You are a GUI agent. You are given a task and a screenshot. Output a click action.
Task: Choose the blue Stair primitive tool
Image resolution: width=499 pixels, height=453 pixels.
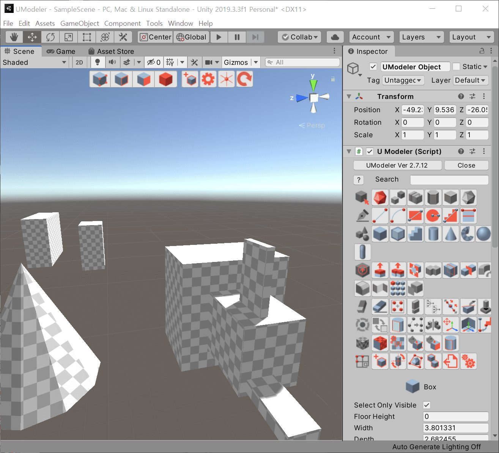coord(416,234)
